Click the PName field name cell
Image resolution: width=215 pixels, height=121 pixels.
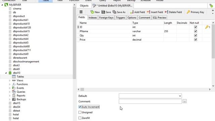105,31
